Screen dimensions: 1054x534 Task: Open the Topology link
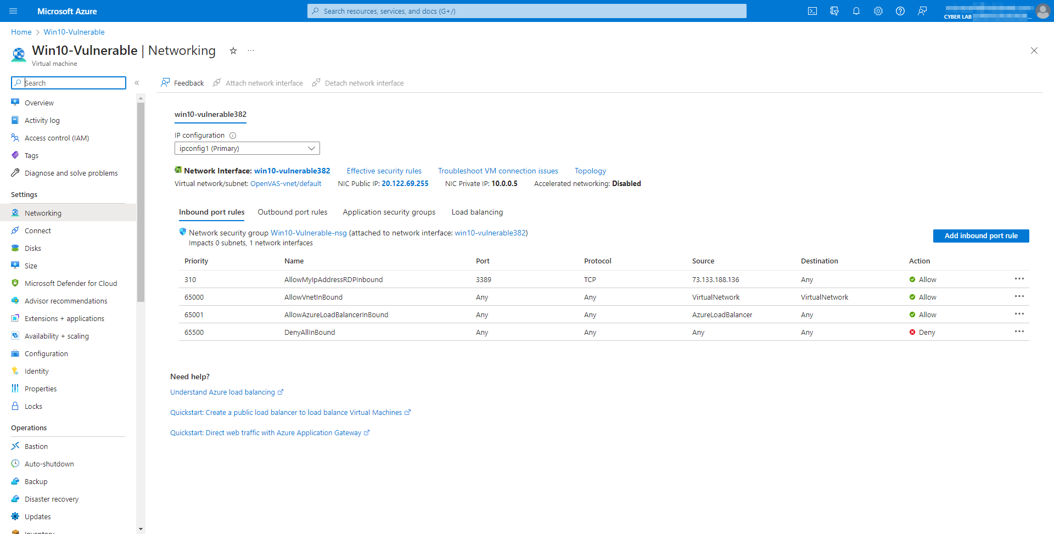590,171
